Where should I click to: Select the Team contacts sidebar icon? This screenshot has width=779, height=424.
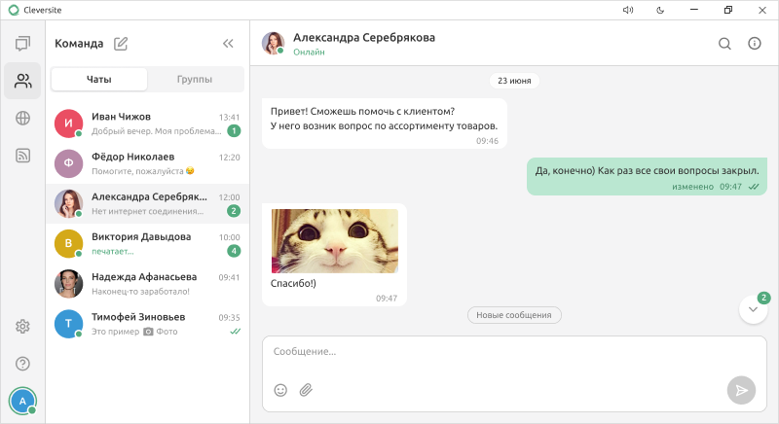[22, 81]
